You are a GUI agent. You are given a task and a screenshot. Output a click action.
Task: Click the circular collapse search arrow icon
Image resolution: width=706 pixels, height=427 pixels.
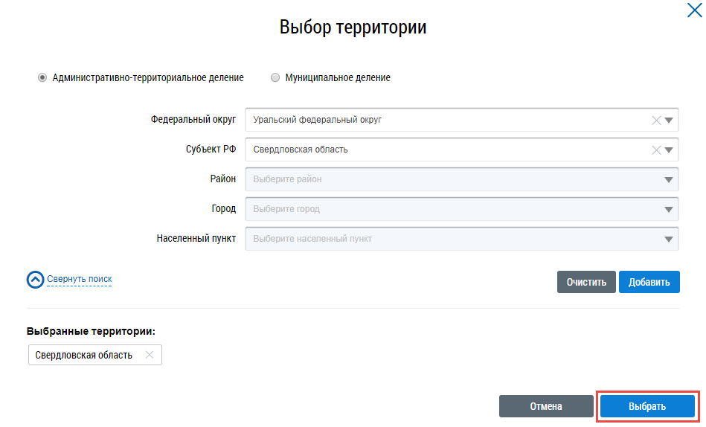coord(35,280)
